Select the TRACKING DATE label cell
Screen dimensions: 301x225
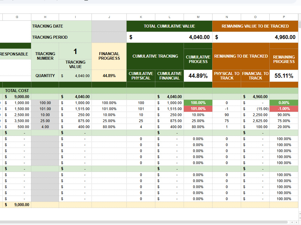61,26
